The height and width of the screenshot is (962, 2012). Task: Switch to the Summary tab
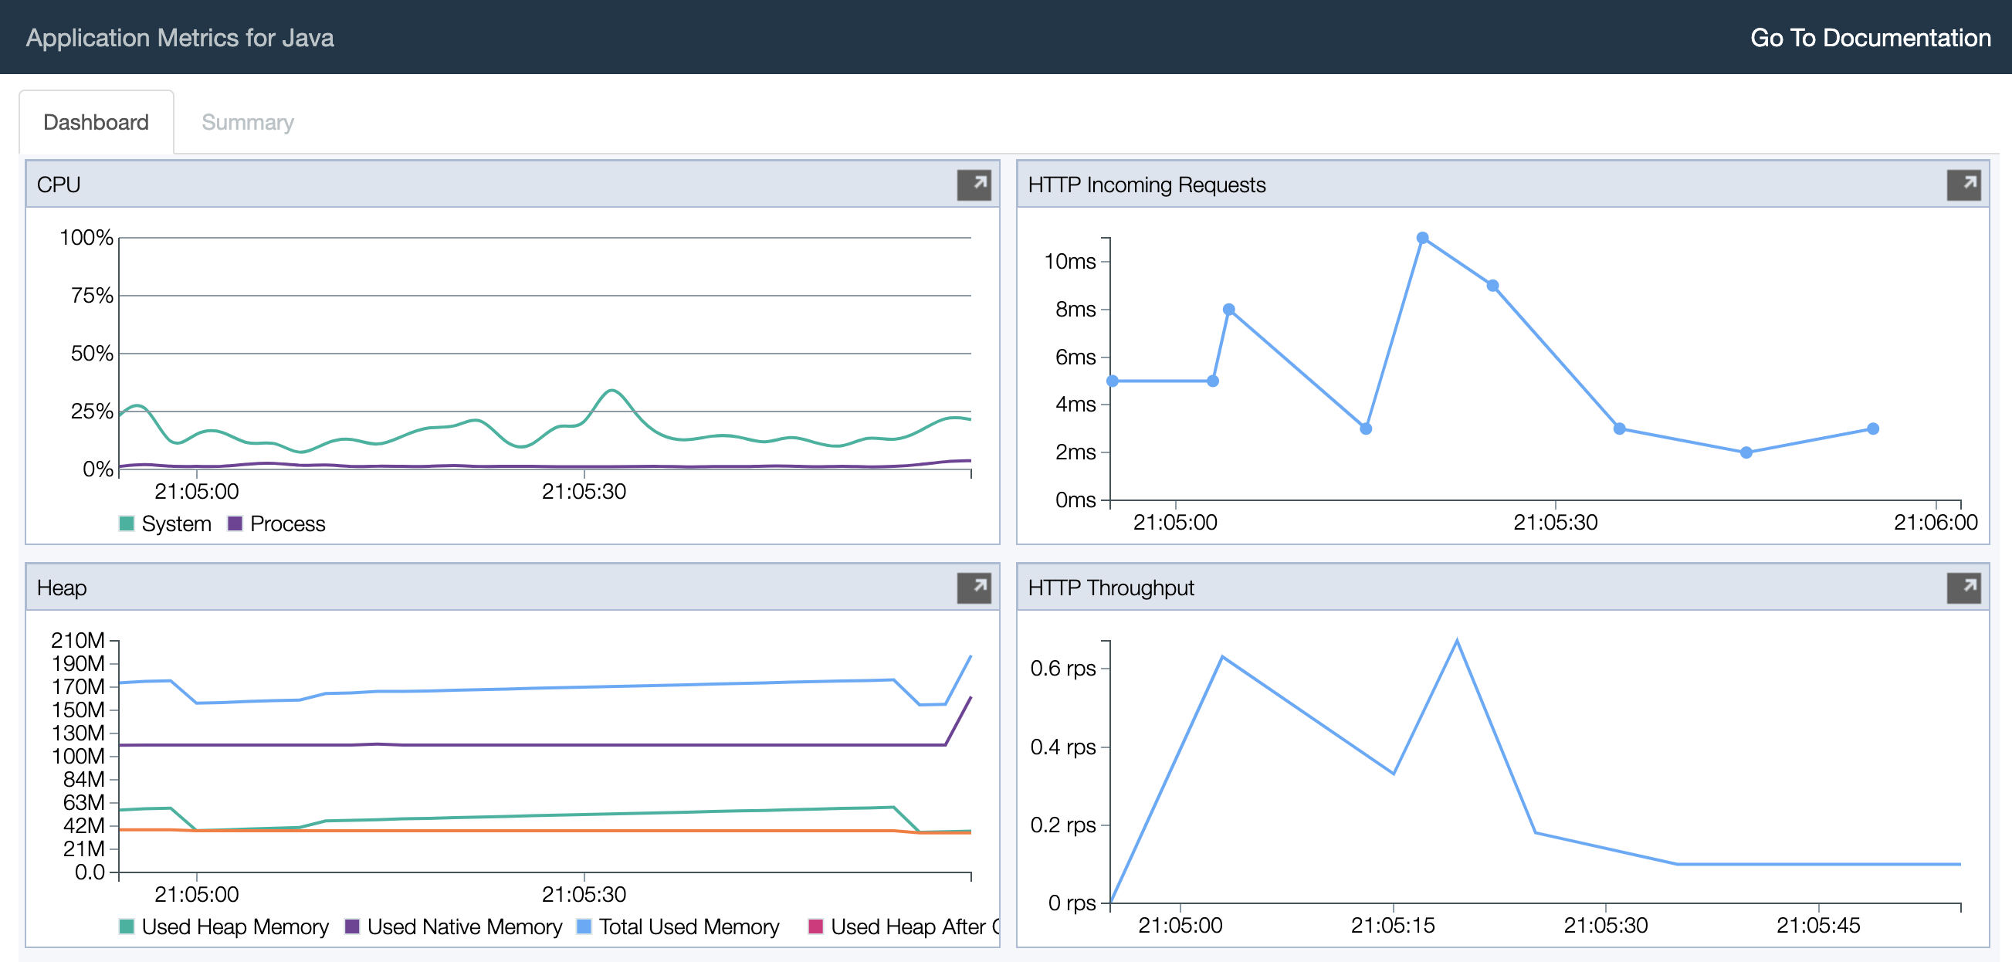pyautogui.click(x=248, y=123)
